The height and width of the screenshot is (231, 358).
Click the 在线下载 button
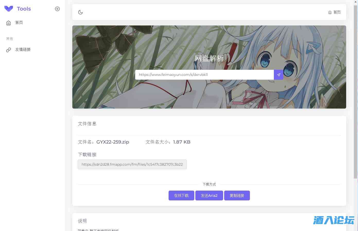point(181,196)
